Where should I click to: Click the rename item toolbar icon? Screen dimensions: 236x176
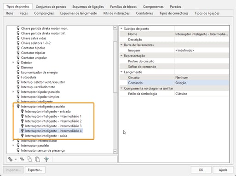(x=22, y=159)
